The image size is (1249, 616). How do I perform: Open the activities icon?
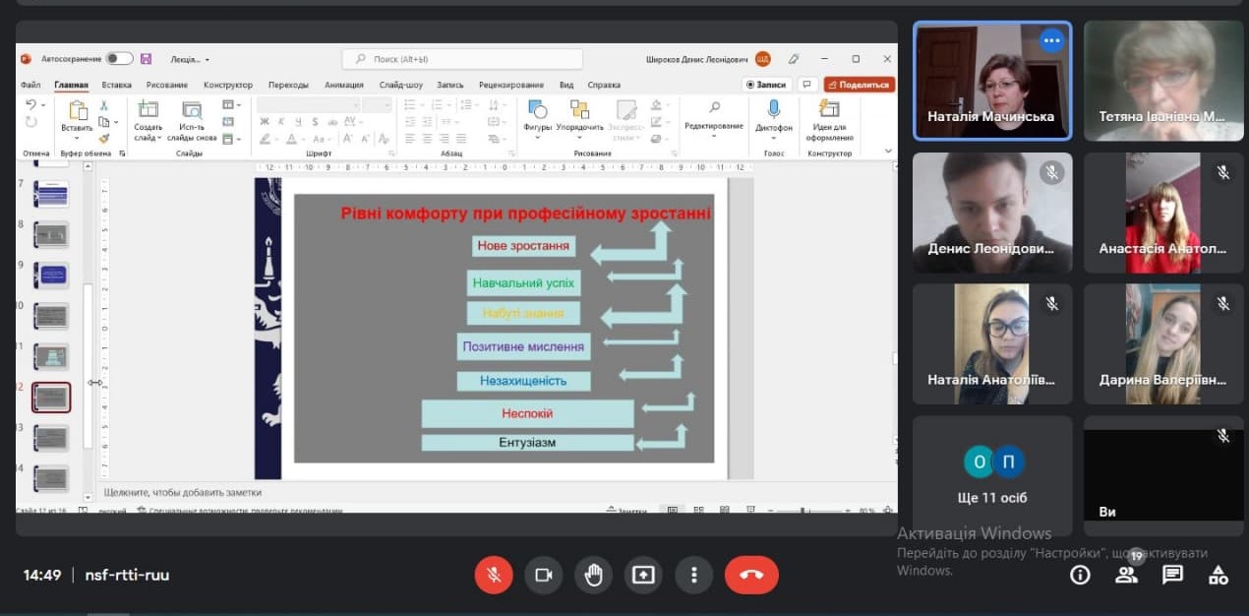pos(1219,575)
